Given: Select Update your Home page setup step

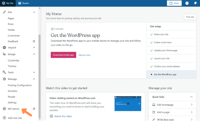Looking at the screenshot, I should [x=171, y=50].
